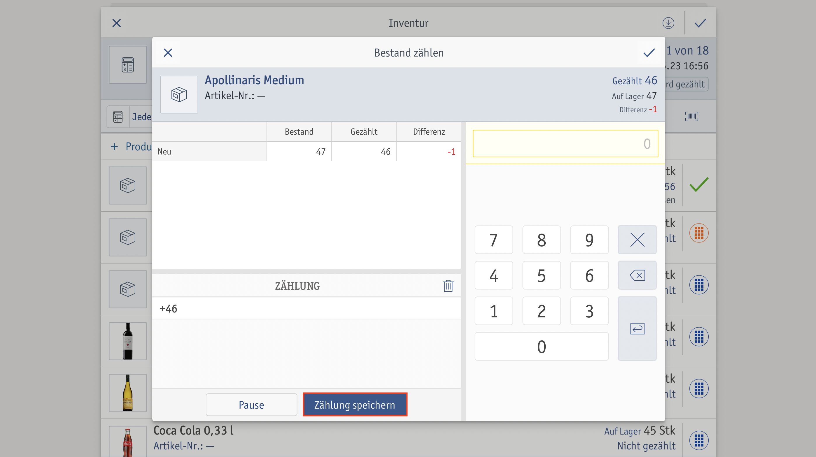
Task: Click the plus Produkt add link
Action: tap(131, 147)
